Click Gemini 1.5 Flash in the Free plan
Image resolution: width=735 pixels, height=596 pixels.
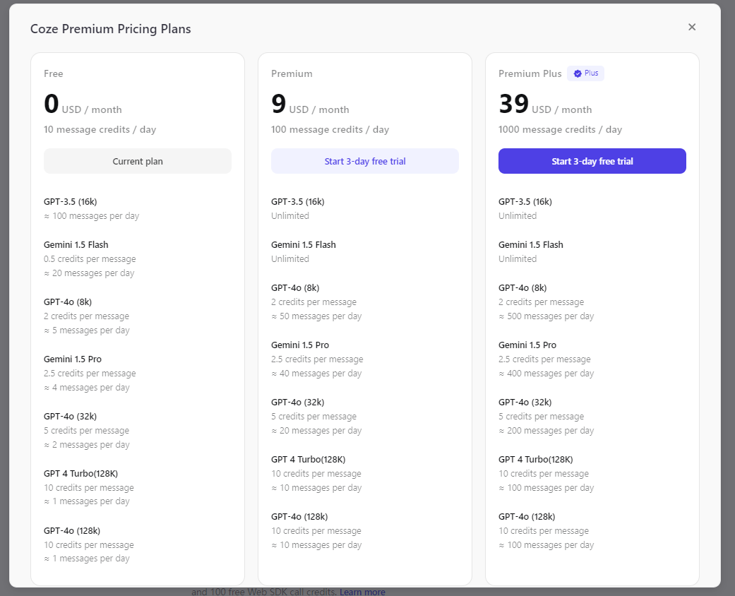(76, 244)
